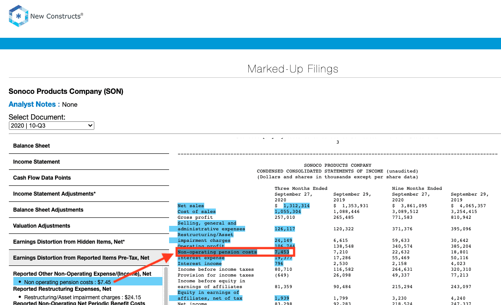
Task: Click Reported Non-Operating Net Periodic Benefit Costs heading
Action: (79, 303)
